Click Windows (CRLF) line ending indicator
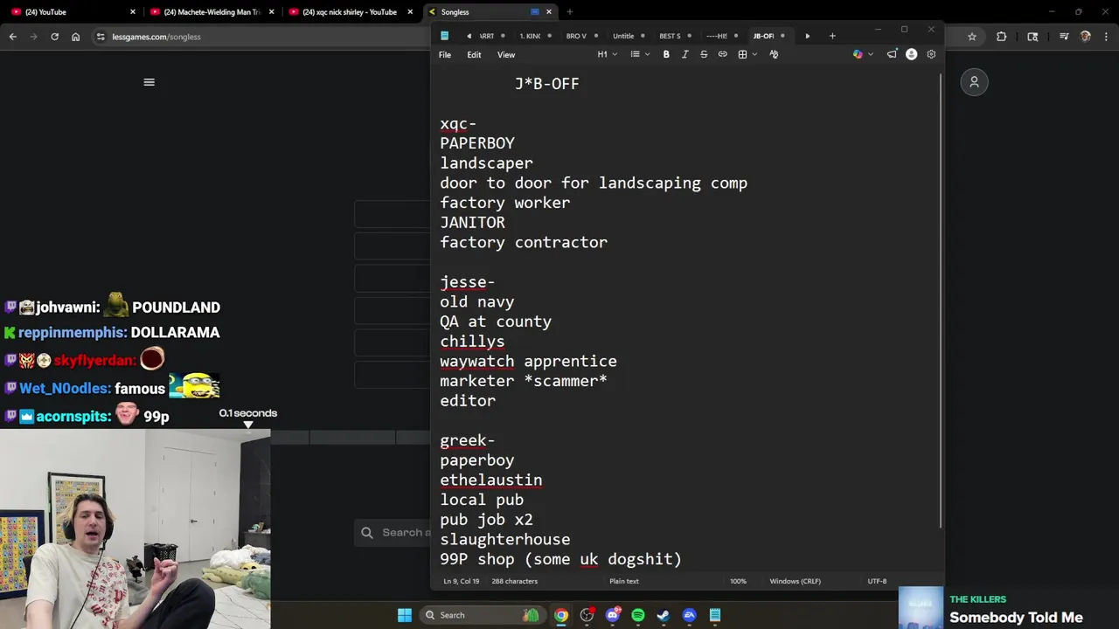 (x=795, y=581)
